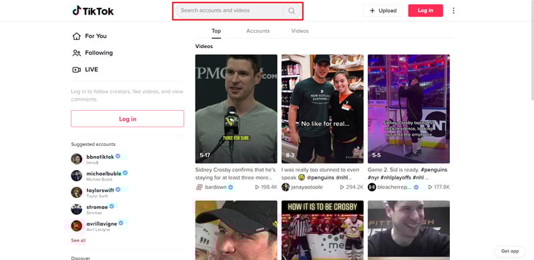
Task: Click #penguins hashtag in third video caption
Action: click(x=434, y=169)
